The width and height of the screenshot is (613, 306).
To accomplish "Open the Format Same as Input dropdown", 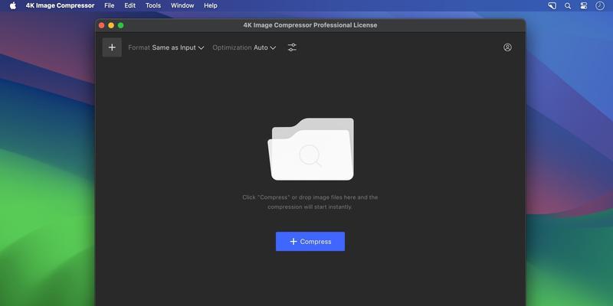I will tap(166, 47).
